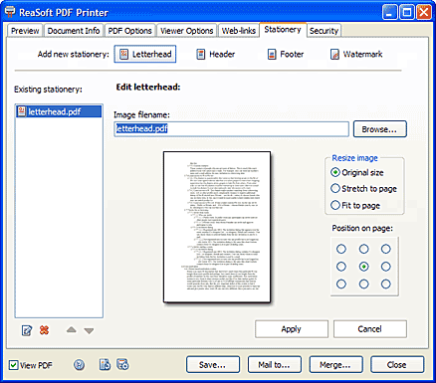Image resolution: width=436 pixels, height=383 pixels.
Task: Set position to bottom-right radio button
Action: [x=386, y=284]
